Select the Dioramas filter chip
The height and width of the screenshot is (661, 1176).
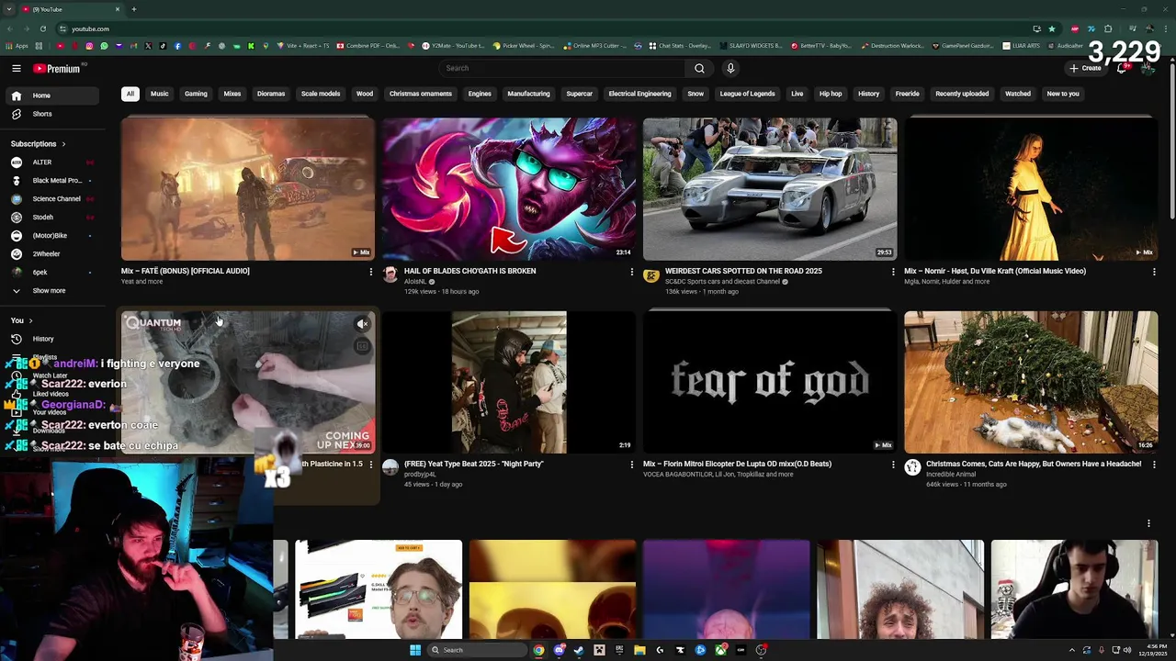[271, 94]
